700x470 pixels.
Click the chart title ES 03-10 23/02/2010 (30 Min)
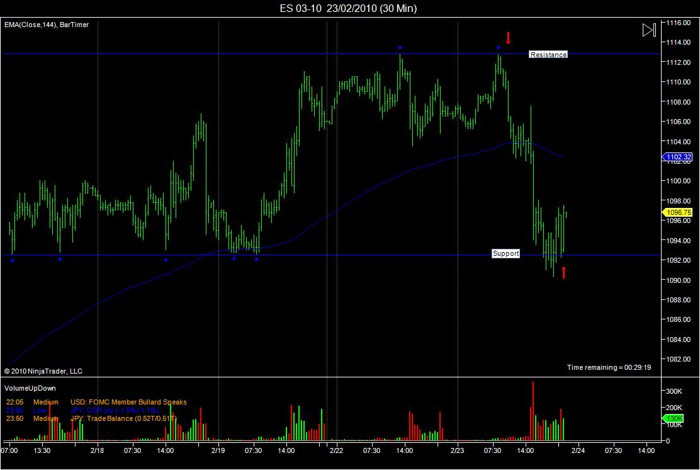click(348, 8)
